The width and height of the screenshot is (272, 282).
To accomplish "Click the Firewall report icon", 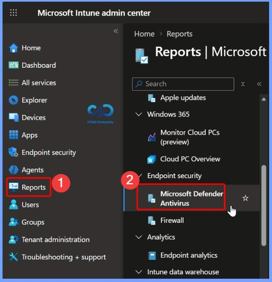I will 152,221.
